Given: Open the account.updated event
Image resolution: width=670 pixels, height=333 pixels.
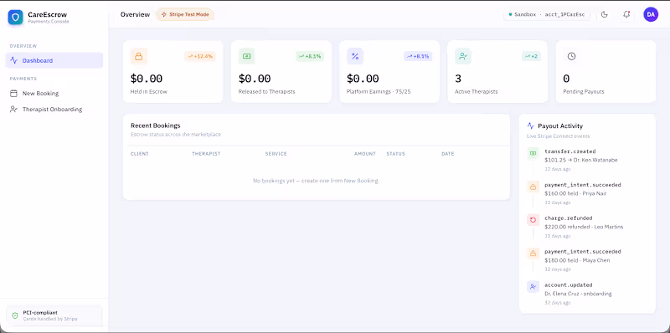Looking at the screenshot, I should click(569, 284).
